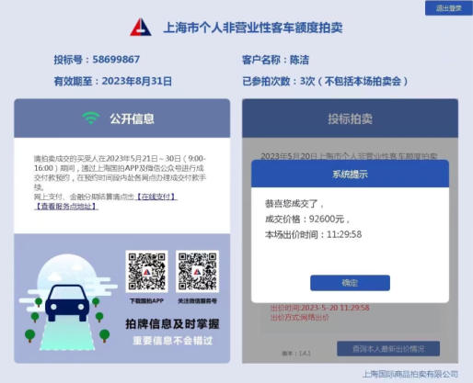473x383 pixels.
Task: Click the green Wi-Fi signal icon
Action: click(x=91, y=118)
